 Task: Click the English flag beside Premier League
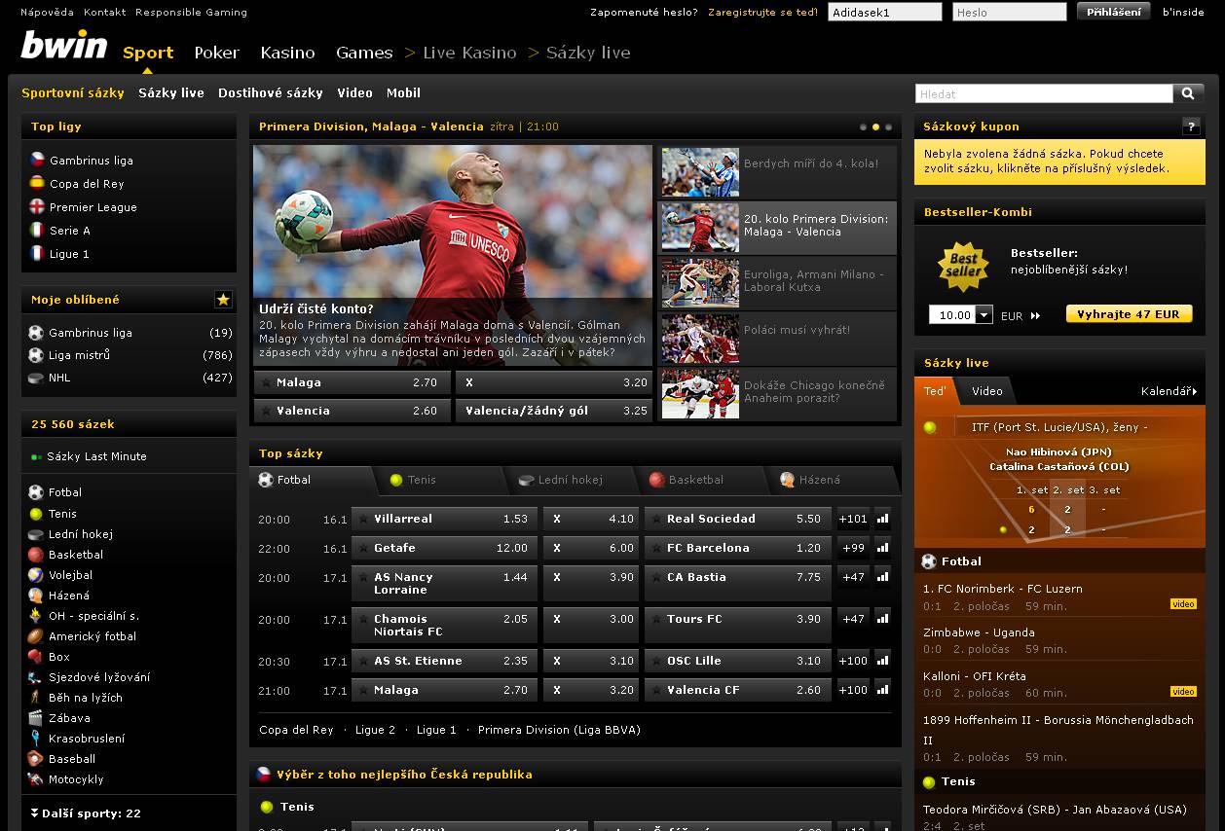tap(37, 206)
